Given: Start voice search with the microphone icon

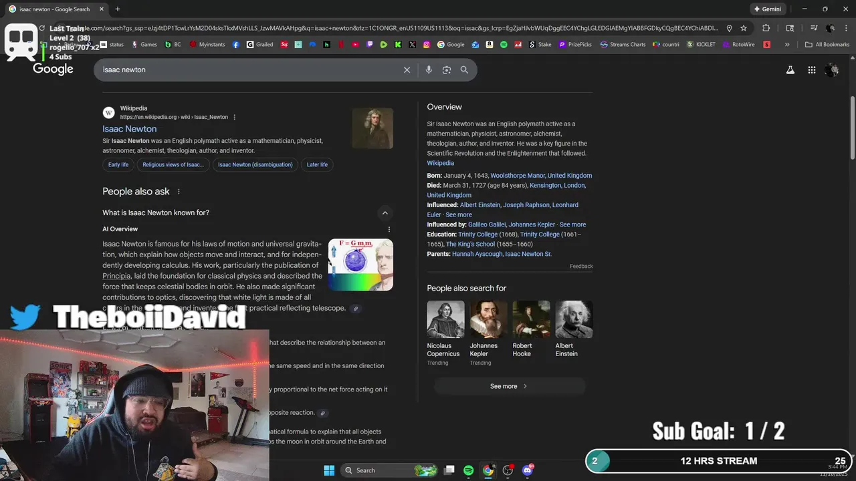Looking at the screenshot, I should click(x=429, y=69).
